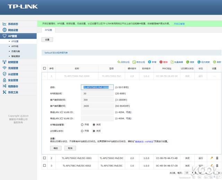The image size is (222, 180).
Task: Click the 客户端保活时间 field showing 300
Action: click(97, 100)
